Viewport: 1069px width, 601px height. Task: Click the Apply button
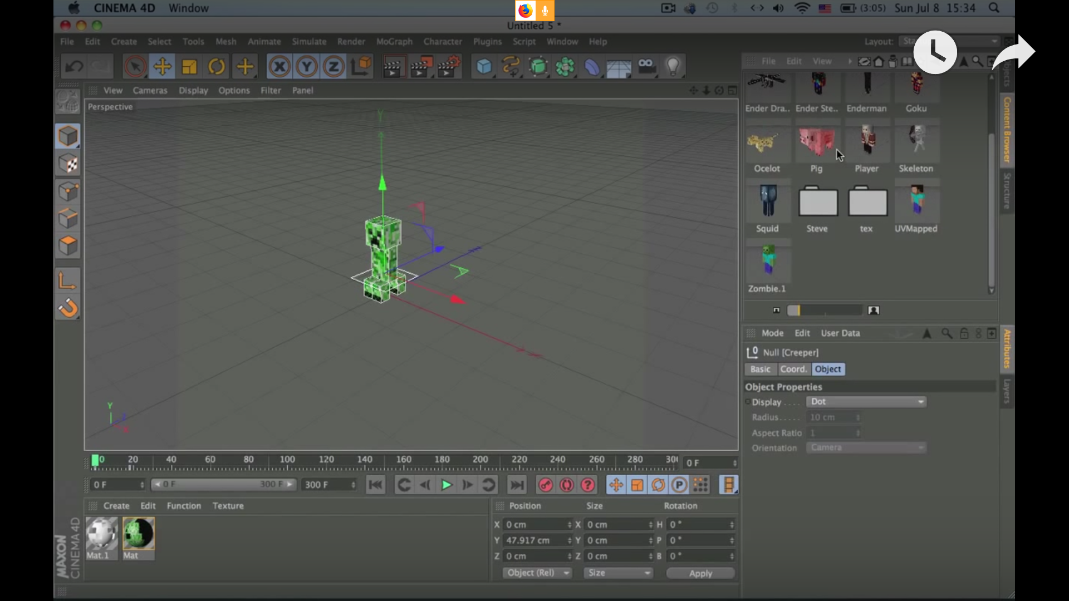700,573
